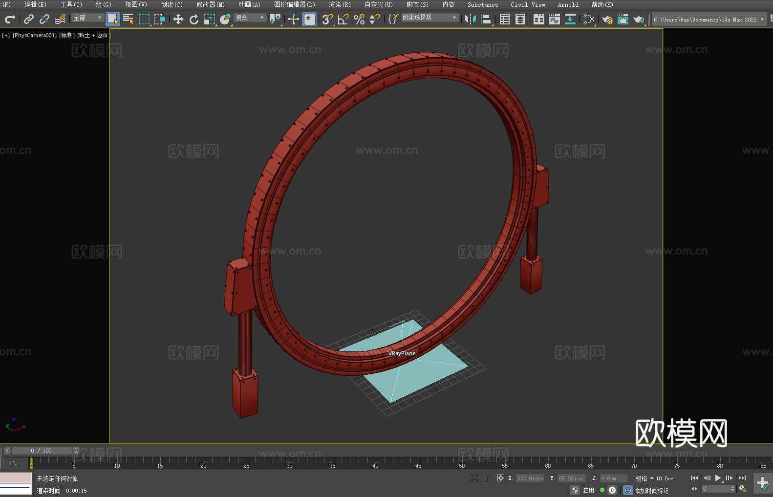Open the Curve Editor icon

[x=555, y=19]
